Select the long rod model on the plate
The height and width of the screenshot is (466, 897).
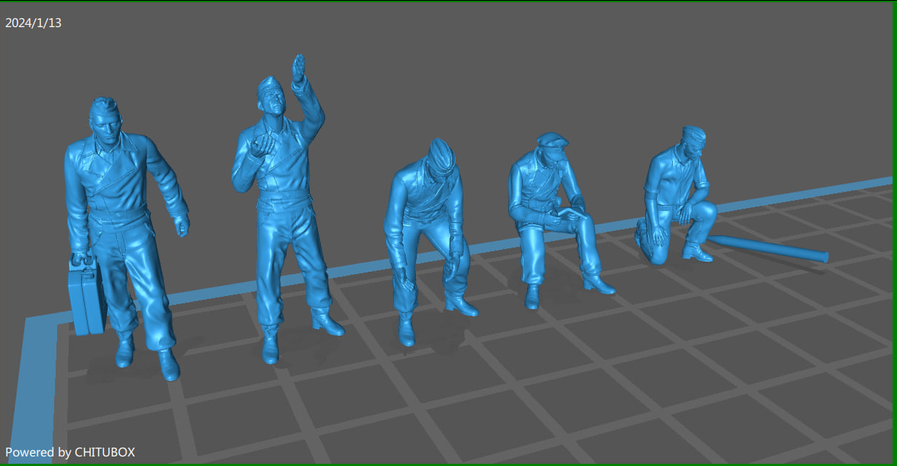(x=769, y=248)
